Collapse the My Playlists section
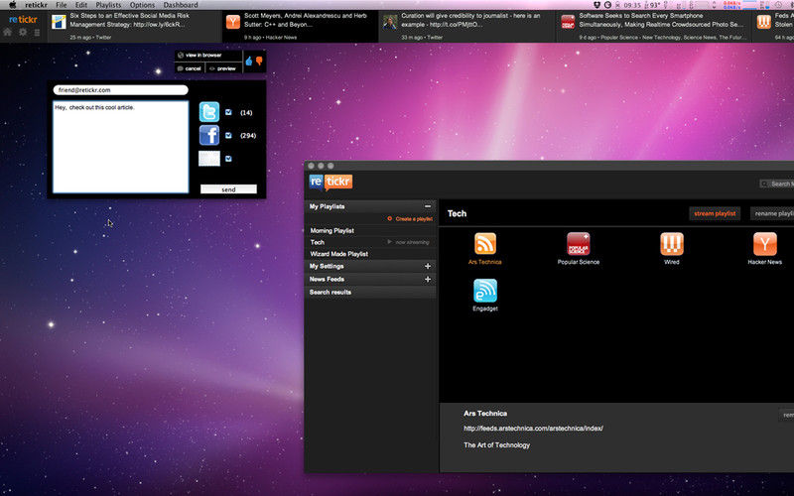This screenshot has width=794, height=496. point(428,206)
